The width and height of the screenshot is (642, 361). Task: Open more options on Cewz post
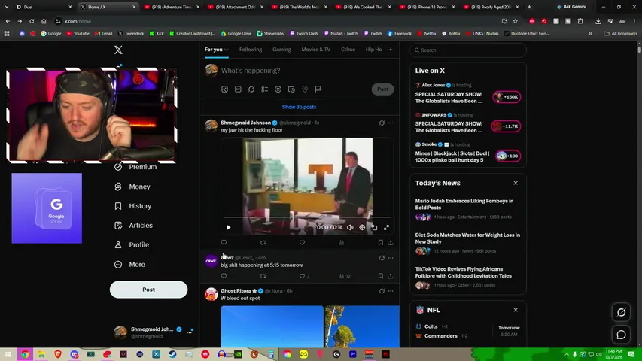(391, 258)
